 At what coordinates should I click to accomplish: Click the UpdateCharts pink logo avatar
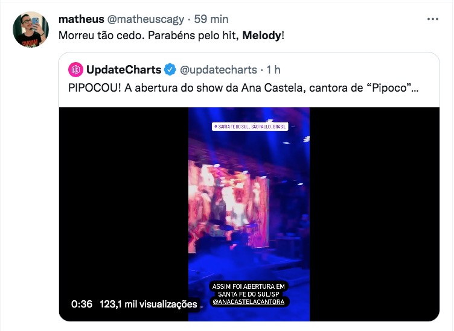[75, 69]
